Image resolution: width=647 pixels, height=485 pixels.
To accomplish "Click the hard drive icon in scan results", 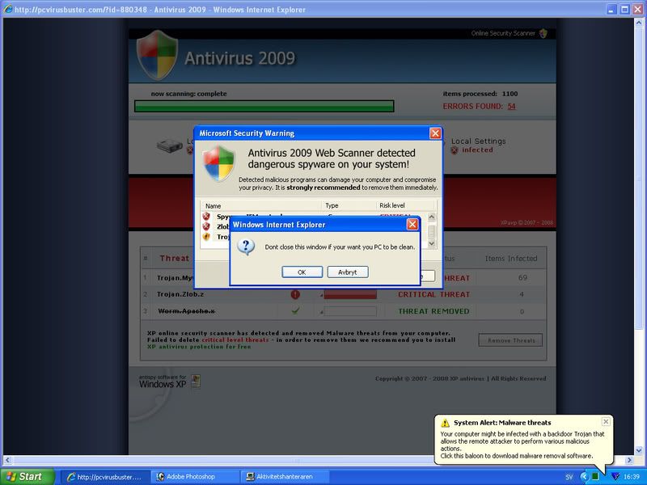I will click(x=169, y=145).
